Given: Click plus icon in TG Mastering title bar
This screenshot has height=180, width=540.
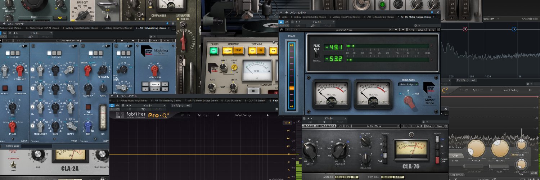Looking at the screenshot, I should click(4, 23).
